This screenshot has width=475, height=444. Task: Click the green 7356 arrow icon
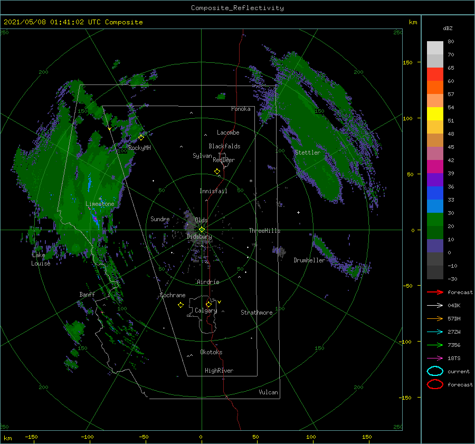click(x=435, y=345)
